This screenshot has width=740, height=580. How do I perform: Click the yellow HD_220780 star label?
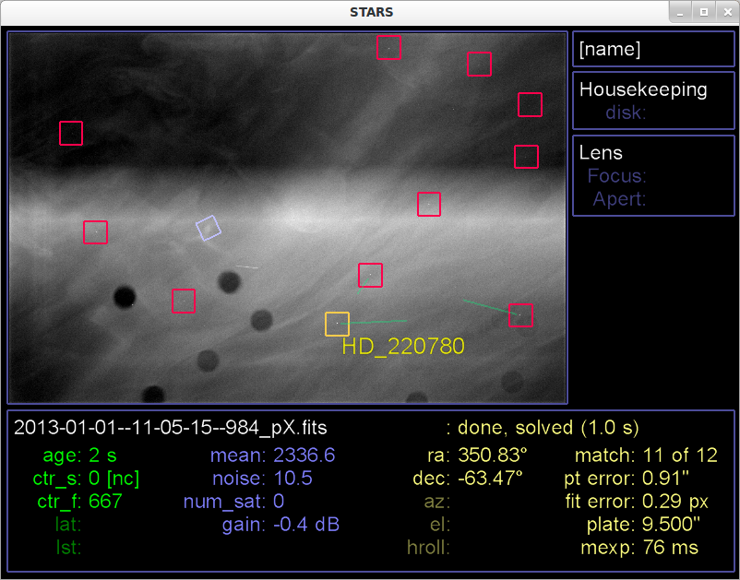point(402,347)
